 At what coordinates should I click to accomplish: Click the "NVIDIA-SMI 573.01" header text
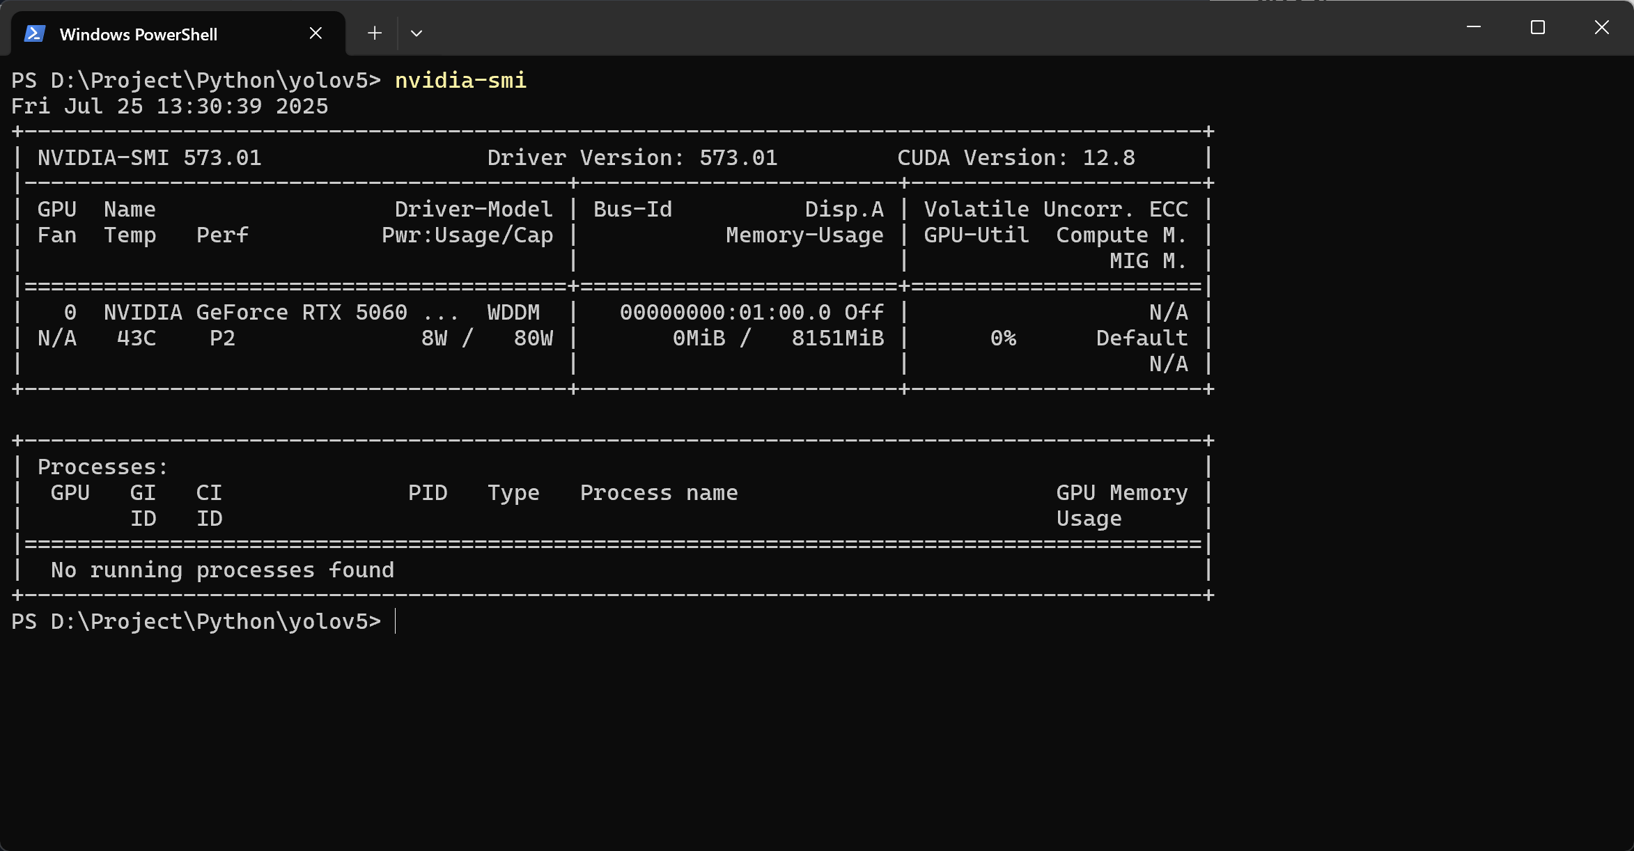(x=150, y=158)
